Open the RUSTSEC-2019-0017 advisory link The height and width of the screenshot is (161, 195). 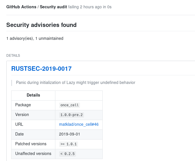click(41, 68)
